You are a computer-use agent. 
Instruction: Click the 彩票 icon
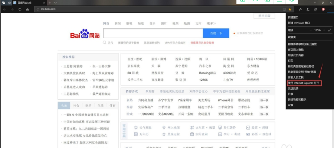coord(248,134)
